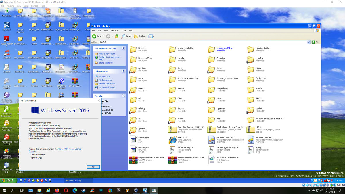Launch Firefox from the host taskbar
The width and height of the screenshot is (345, 194).
click(57, 190)
